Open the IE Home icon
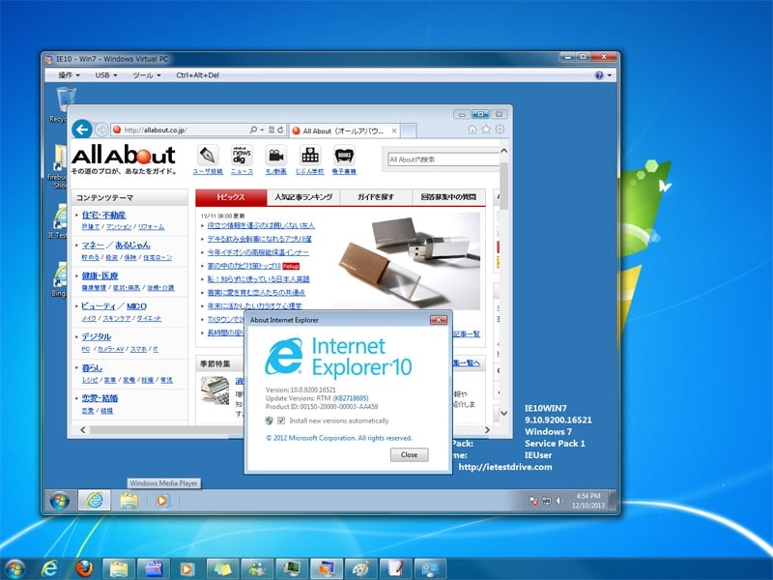Image resolution: width=773 pixels, height=580 pixels. pyautogui.click(x=472, y=130)
